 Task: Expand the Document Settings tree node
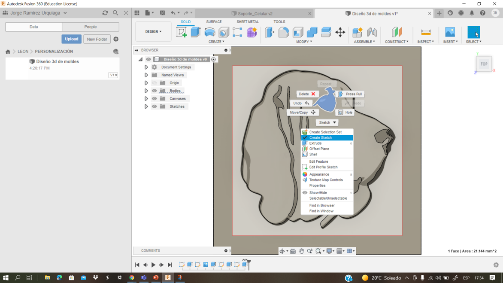(146, 67)
